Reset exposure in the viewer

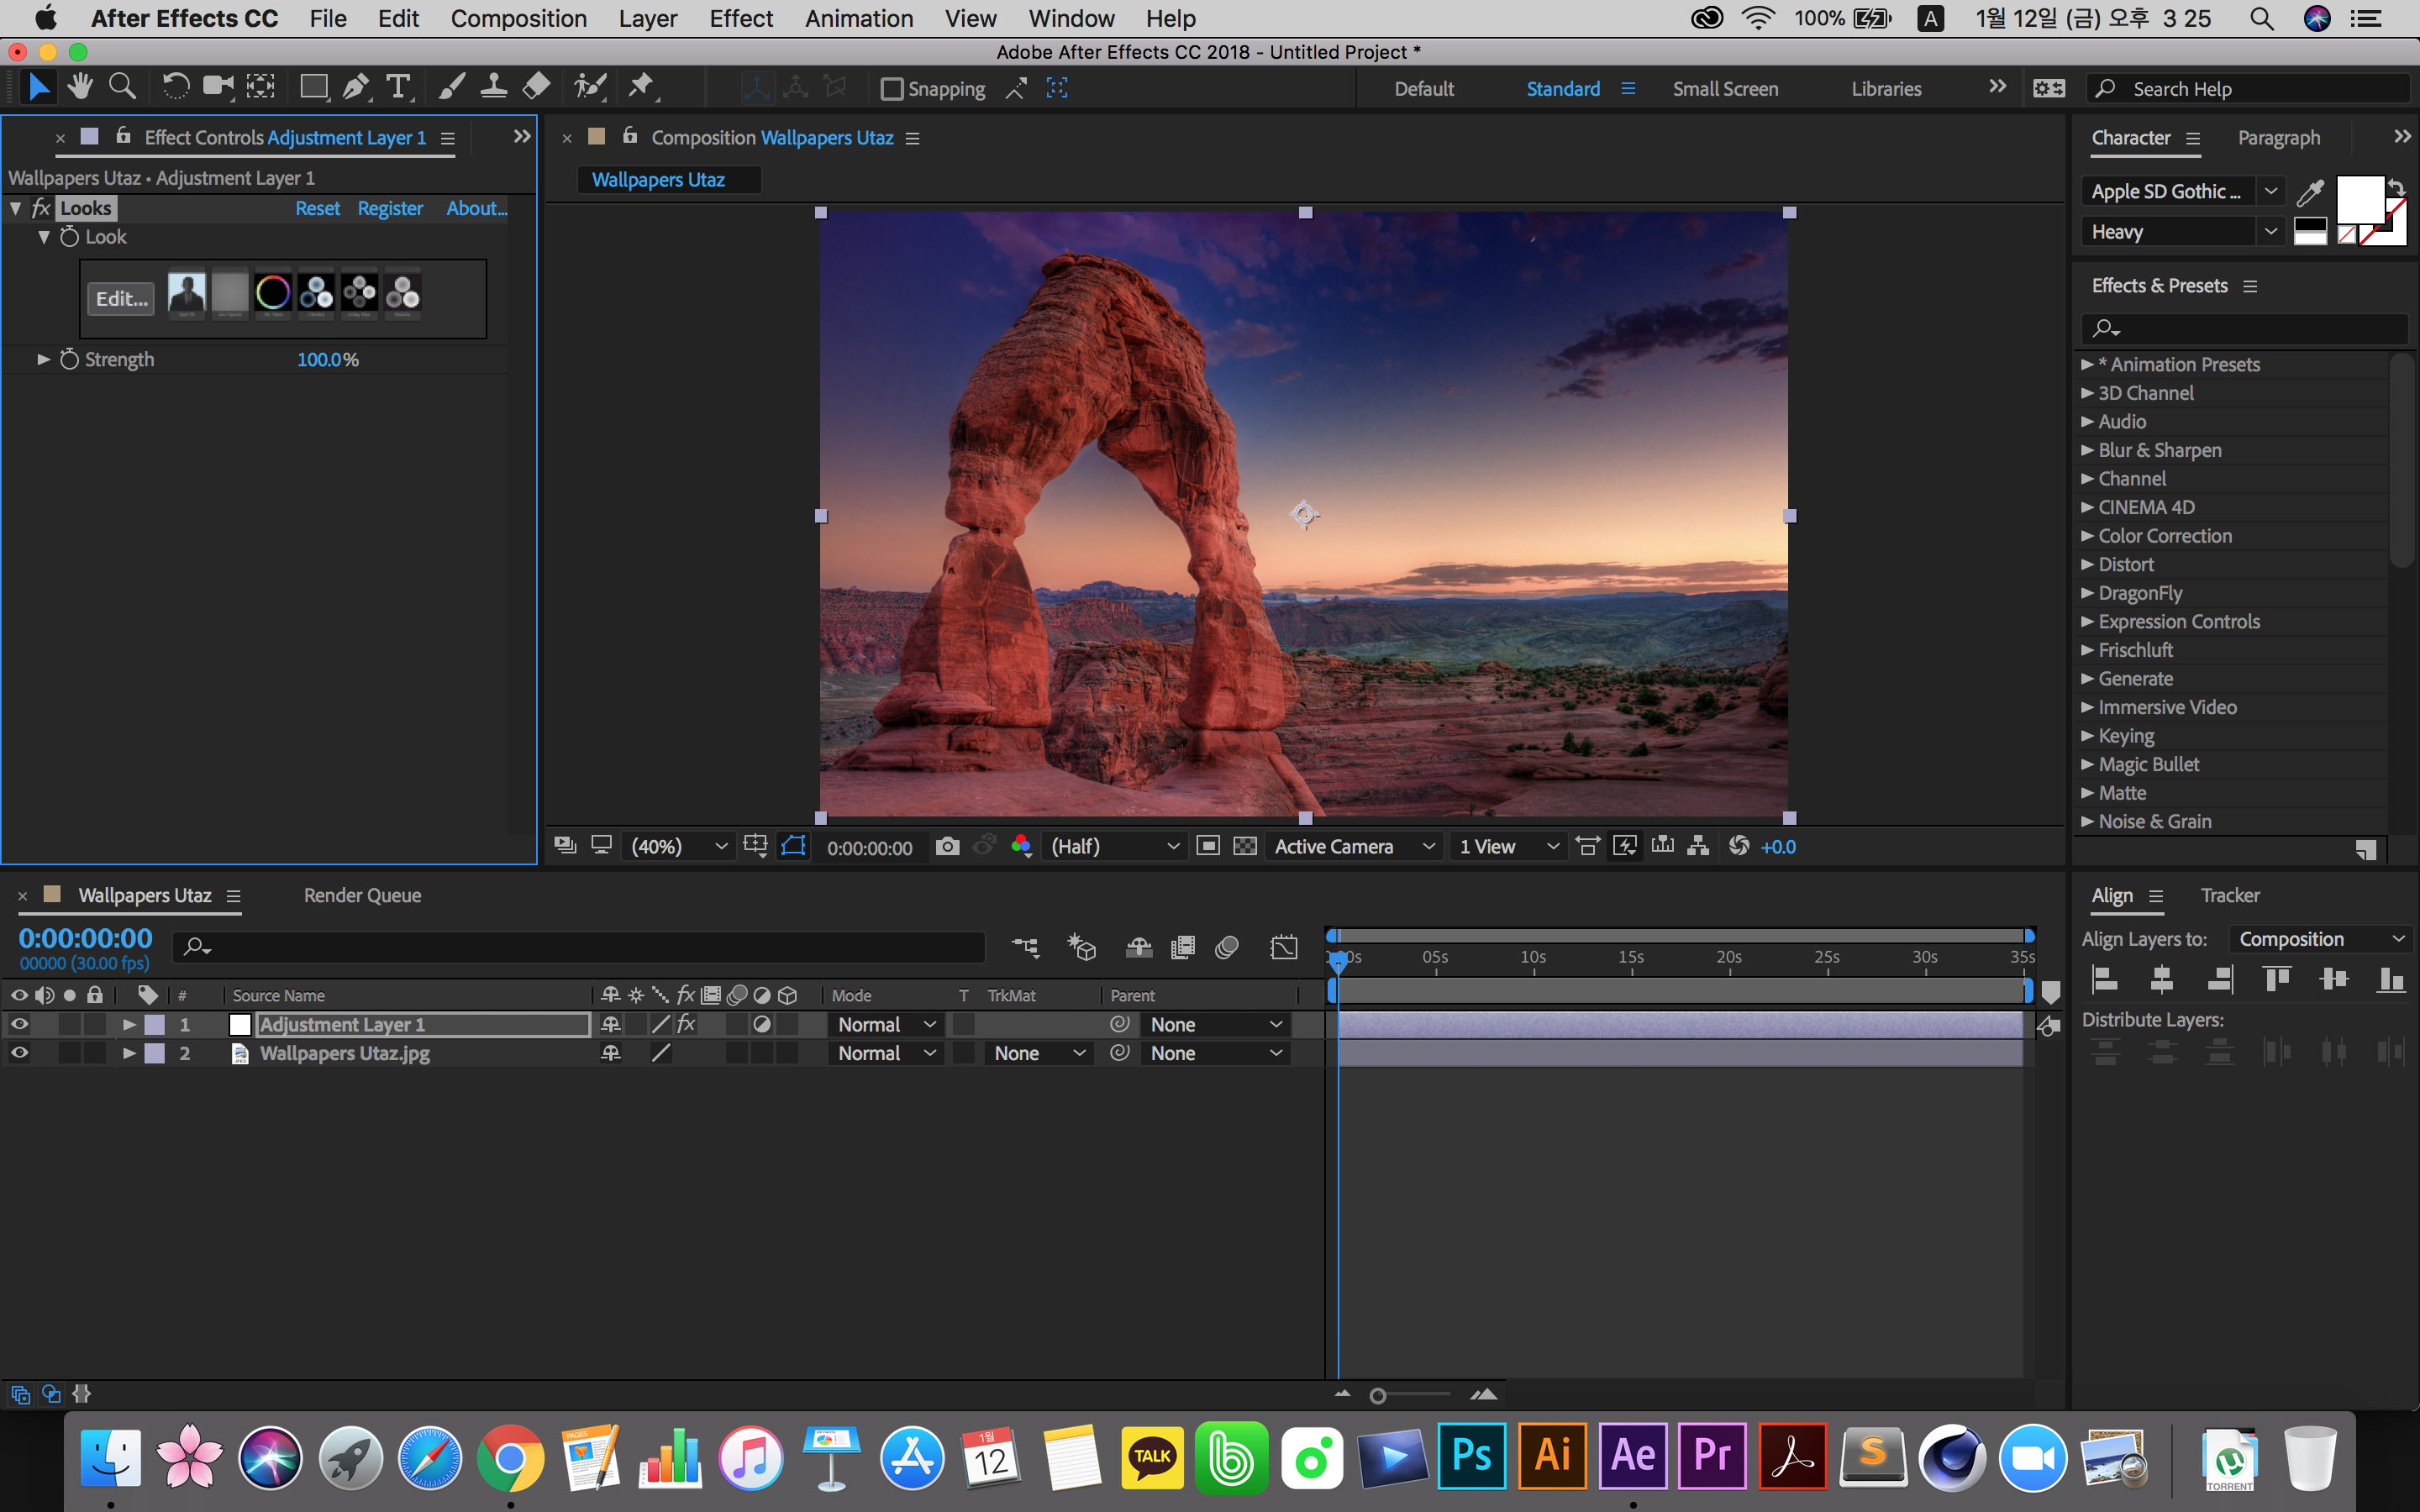tap(1739, 847)
